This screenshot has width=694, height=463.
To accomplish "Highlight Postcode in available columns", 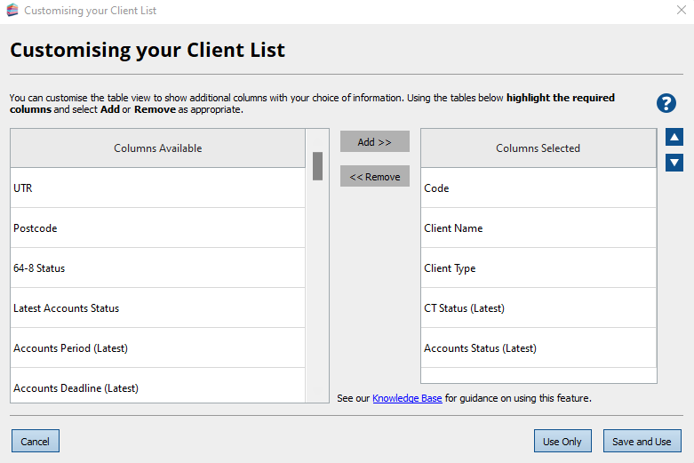I will [157, 228].
